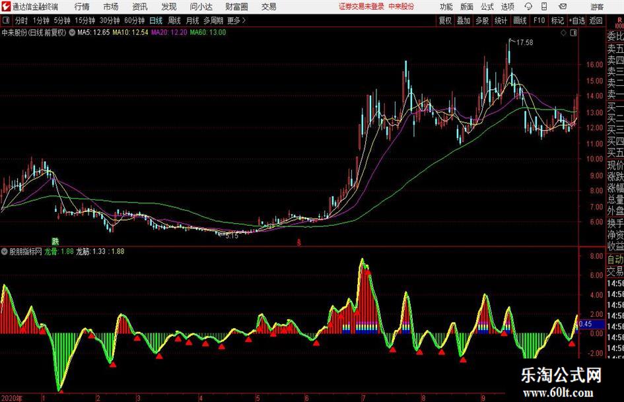
Task: Click the green 跌 marker below the chart
Action: tap(55, 241)
